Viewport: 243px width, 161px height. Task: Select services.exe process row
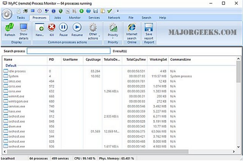pos(119,106)
